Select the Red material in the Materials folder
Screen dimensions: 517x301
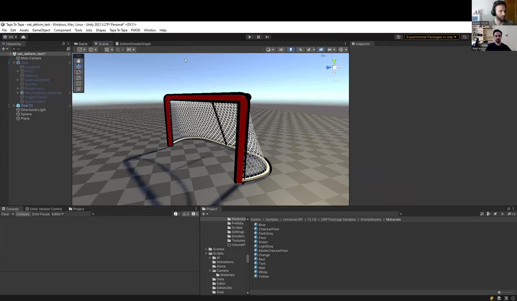(x=262, y=259)
